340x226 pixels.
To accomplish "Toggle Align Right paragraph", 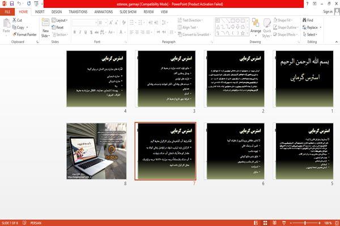I will click(142, 32).
